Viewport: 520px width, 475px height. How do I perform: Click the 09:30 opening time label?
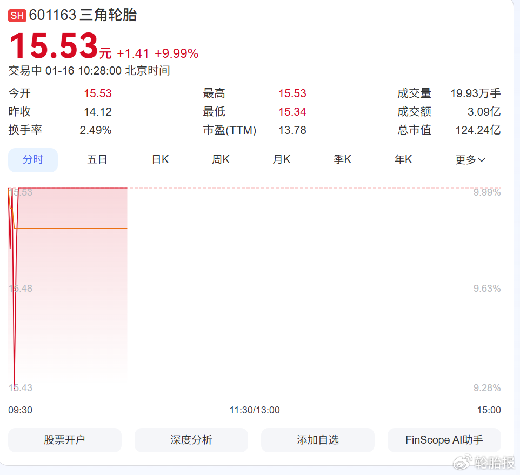(20, 410)
